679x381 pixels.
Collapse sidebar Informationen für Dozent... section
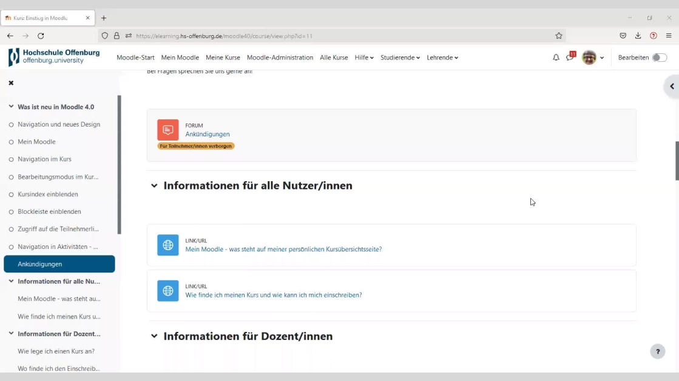12,333
